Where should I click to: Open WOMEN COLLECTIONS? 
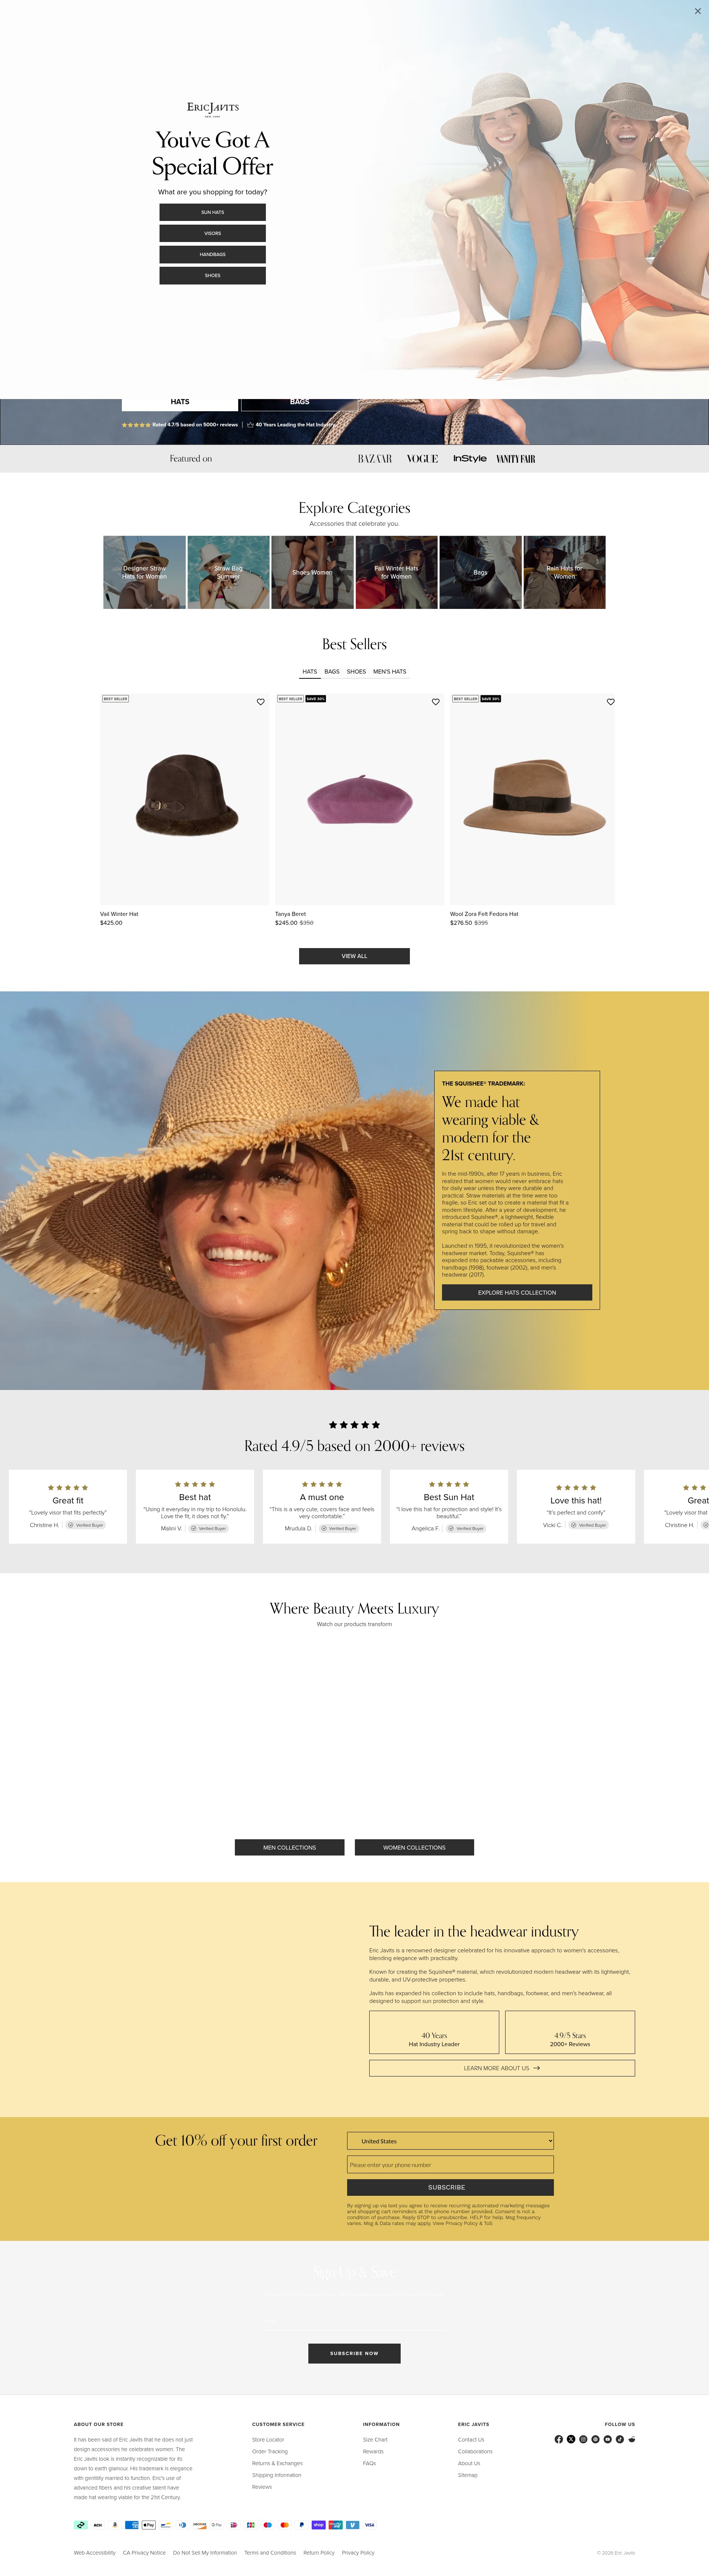click(414, 1847)
